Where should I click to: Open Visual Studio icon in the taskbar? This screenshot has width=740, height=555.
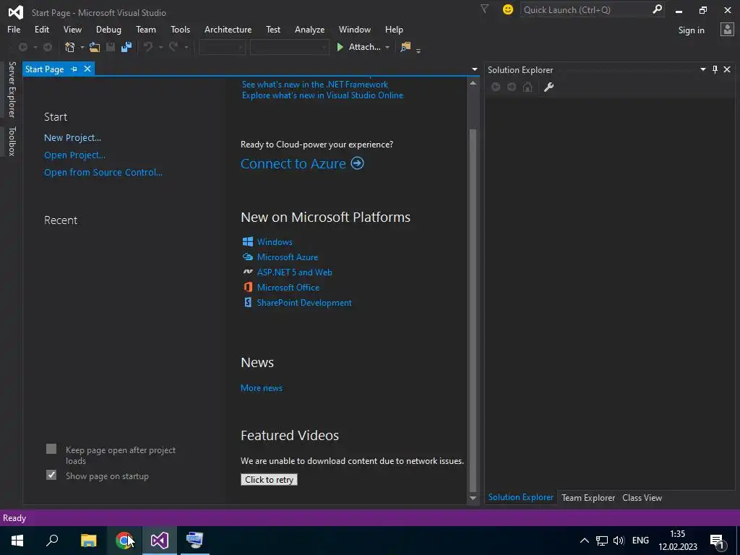(x=160, y=541)
